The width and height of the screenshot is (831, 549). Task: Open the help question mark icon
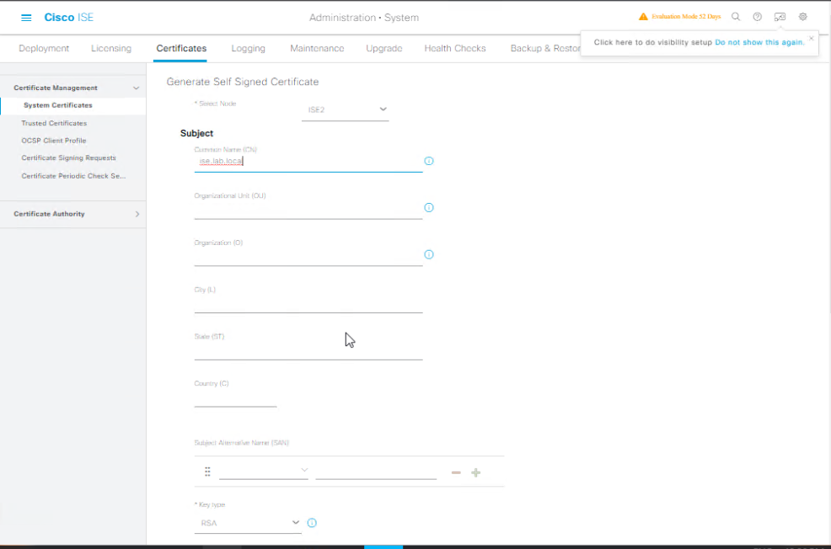pyautogui.click(x=758, y=16)
